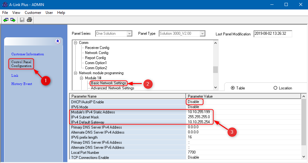Collapse the Comm tree node
Image resolution: width=308 pixels, height=163 pixels.
(x=75, y=43)
